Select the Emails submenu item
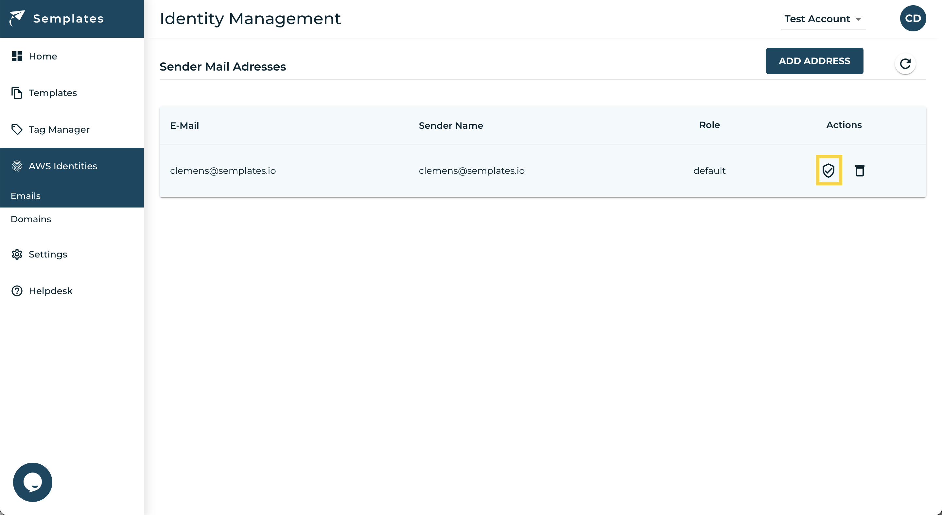Viewport: 942px width, 515px height. point(26,196)
